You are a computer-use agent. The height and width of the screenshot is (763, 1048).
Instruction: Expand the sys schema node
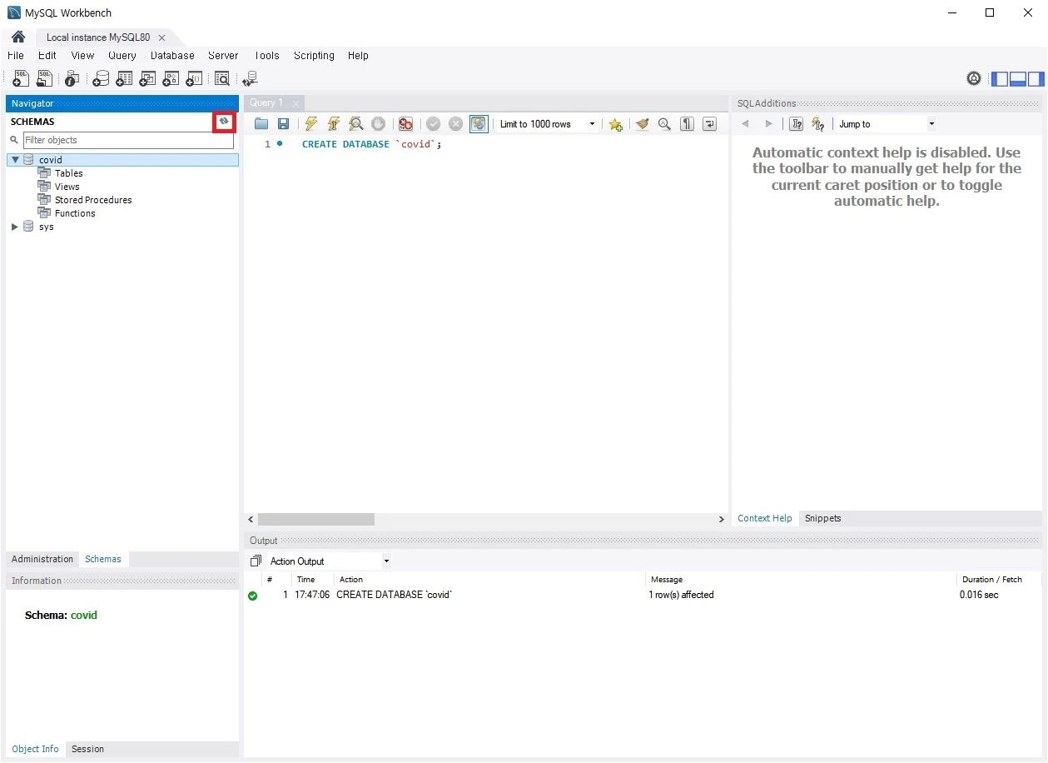(x=15, y=227)
